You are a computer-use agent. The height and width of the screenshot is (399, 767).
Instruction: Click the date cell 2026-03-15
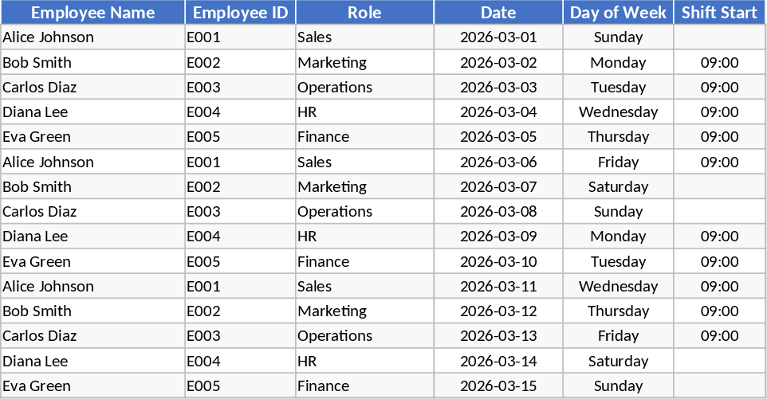(498, 385)
